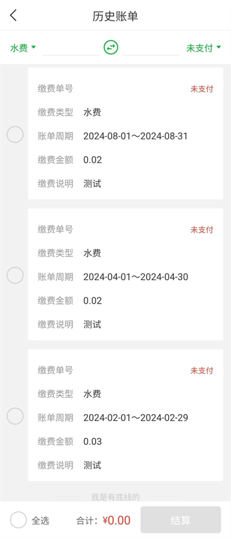Click the green arrow beside 水费

pyautogui.click(x=33, y=48)
